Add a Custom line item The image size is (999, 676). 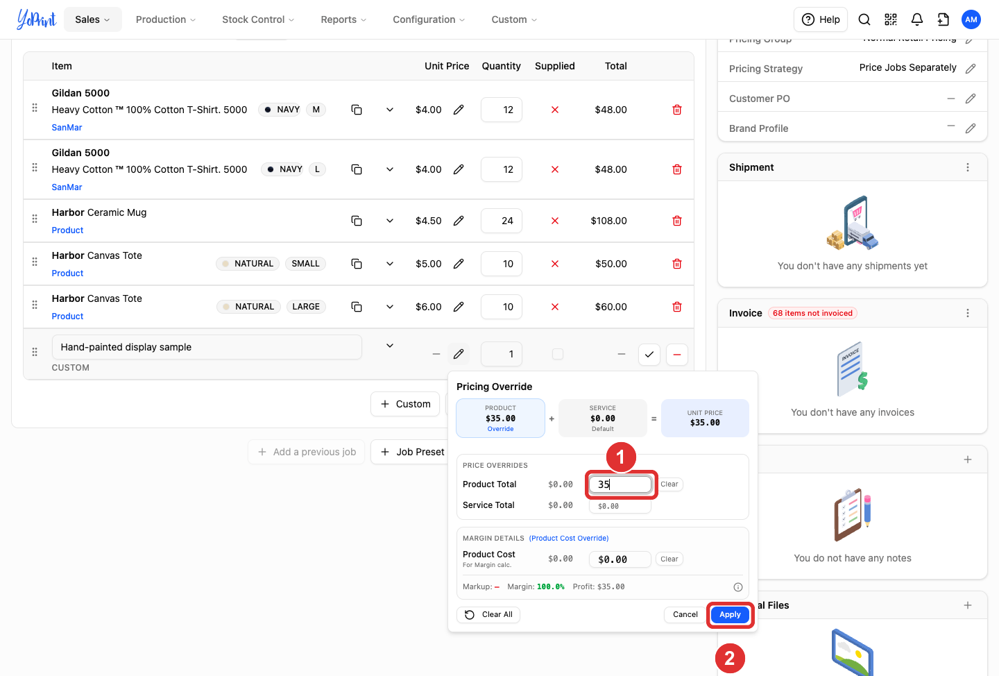405,404
